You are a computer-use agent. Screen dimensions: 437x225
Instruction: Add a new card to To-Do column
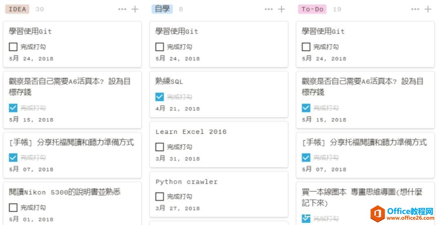point(428,9)
